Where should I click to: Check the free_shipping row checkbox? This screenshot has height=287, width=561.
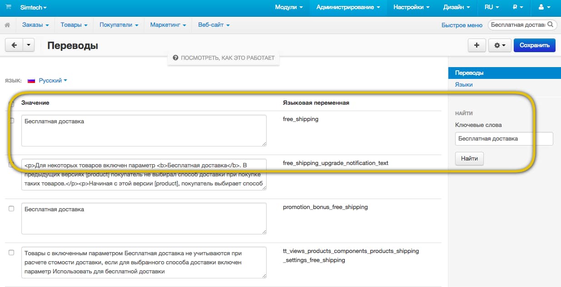point(12,121)
